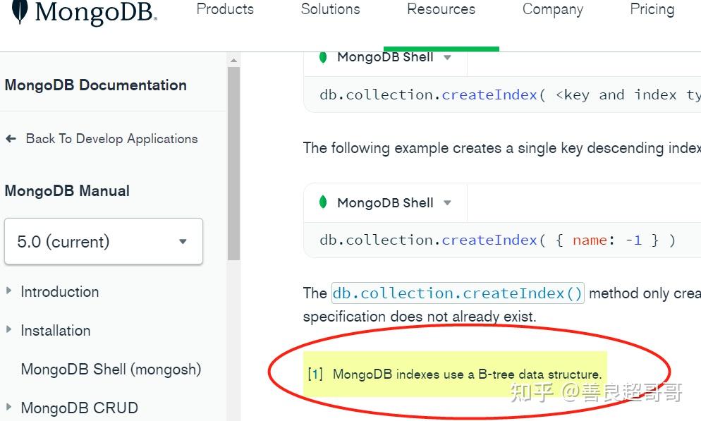Open the Resources menu
Screen dimensions: 701x421
[x=441, y=10]
